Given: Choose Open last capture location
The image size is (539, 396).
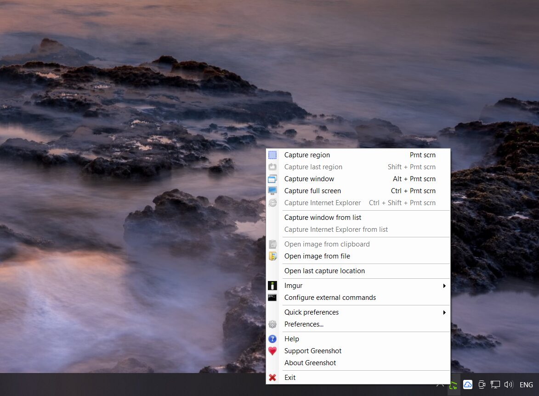Looking at the screenshot, I should point(324,271).
